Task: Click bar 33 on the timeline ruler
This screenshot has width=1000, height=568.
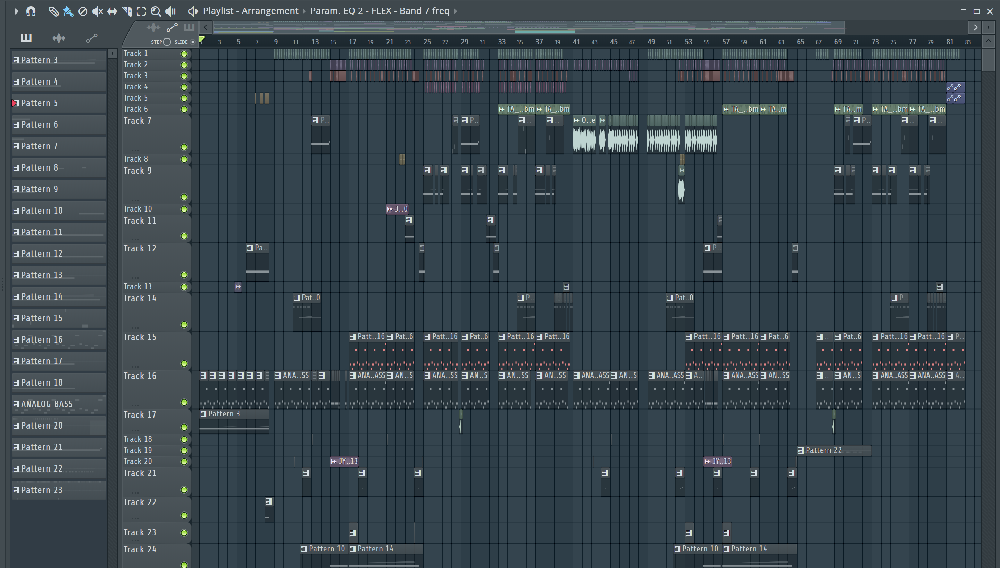Action: click(501, 42)
